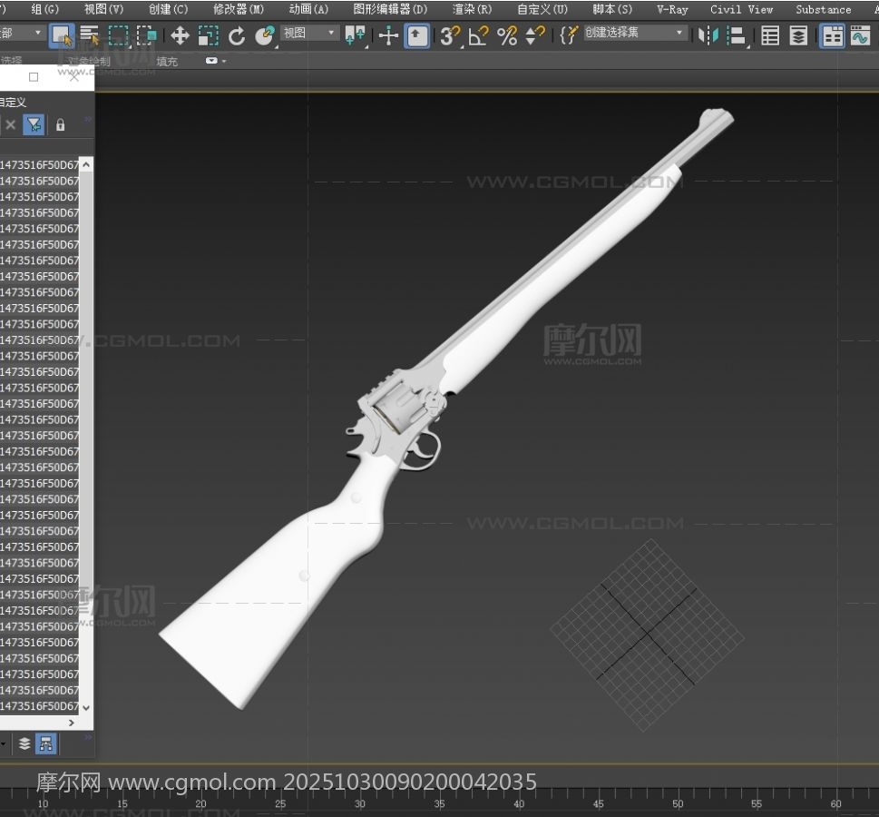Switch to the 填充 ribbon tab
Viewport: 879px width, 817px height.
tap(167, 61)
